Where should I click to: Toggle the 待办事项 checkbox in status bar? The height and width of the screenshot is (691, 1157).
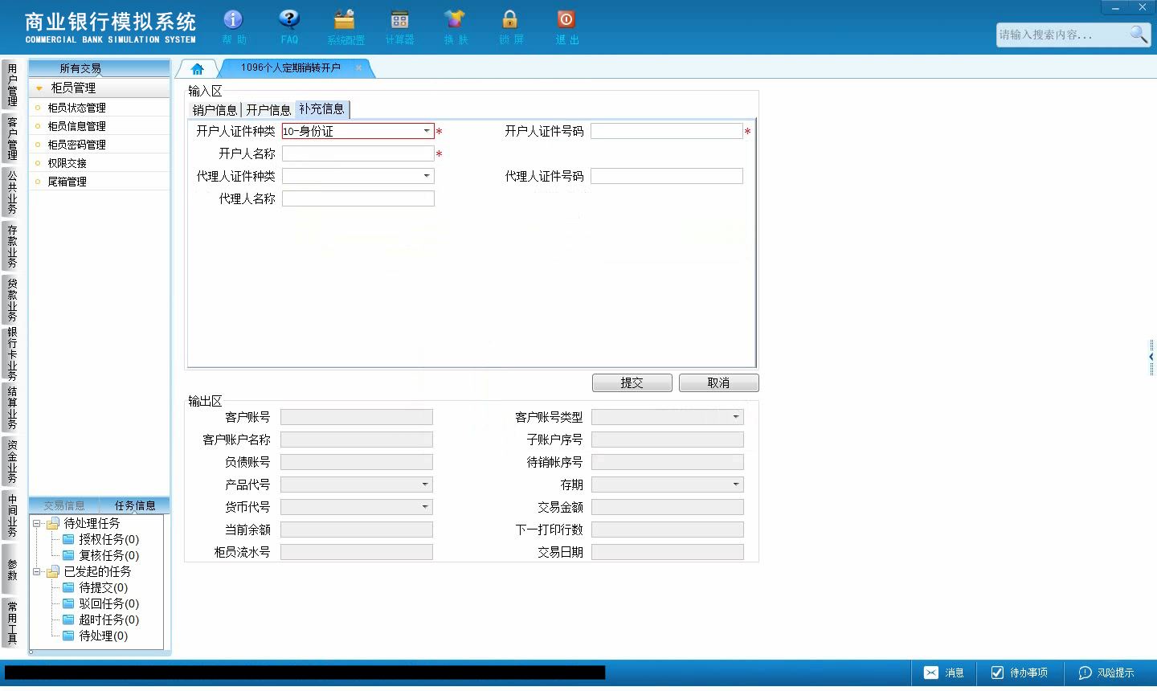point(997,673)
